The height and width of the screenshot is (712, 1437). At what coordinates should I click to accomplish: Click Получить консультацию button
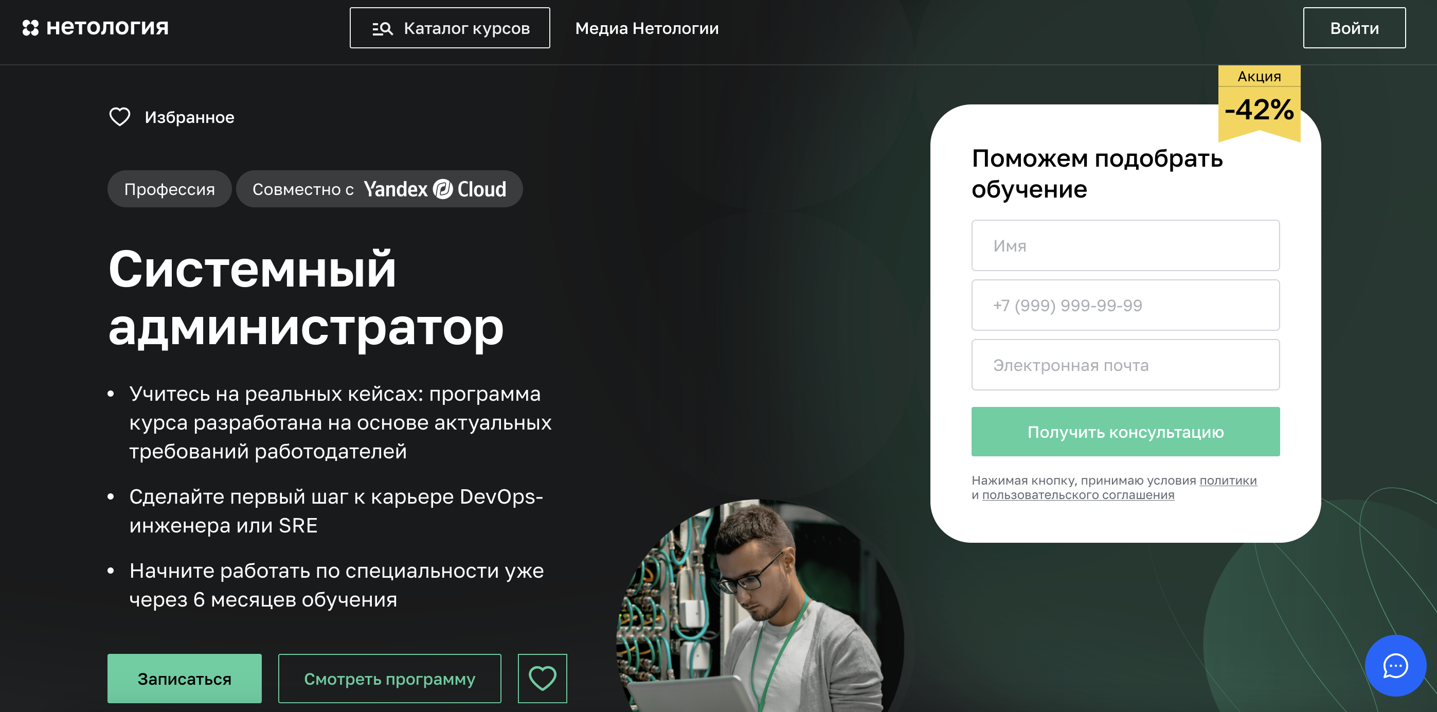[x=1125, y=432]
